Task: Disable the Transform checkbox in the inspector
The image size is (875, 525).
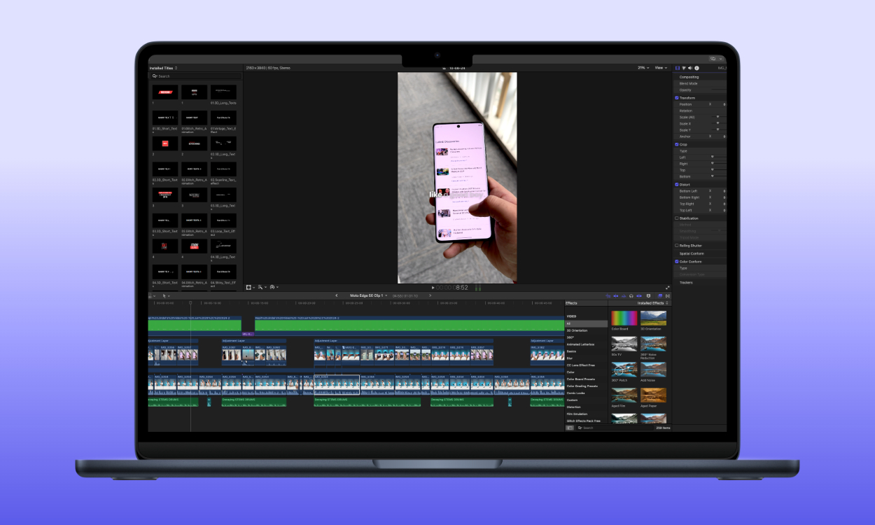Action: coord(676,97)
